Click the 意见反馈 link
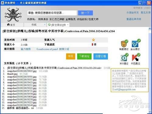The width and height of the screenshot is (152, 114). [x=146, y=13]
